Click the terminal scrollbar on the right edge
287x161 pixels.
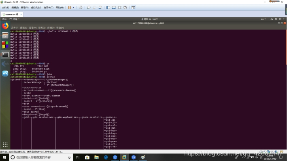[x=286, y=48]
